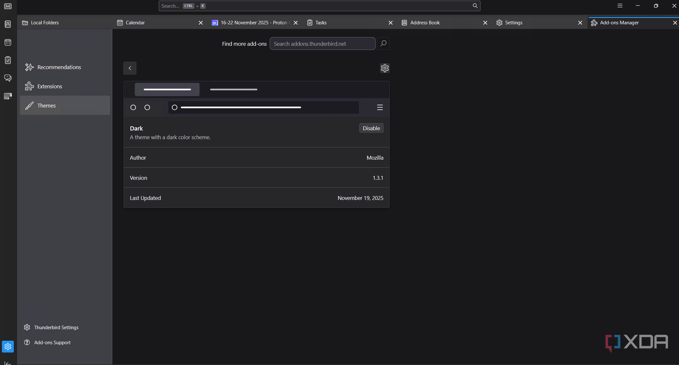Viewport: 679px width, 365px height.
Task: Open Add-ons Support link
Action: [x=52, y=343]
